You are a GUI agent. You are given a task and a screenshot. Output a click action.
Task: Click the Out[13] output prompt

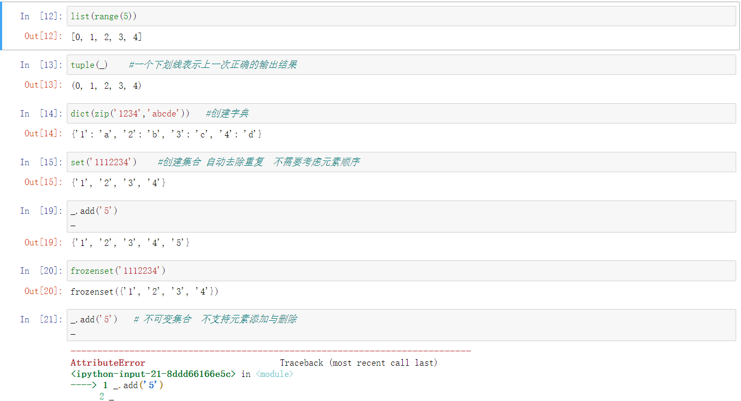[43, 85]
